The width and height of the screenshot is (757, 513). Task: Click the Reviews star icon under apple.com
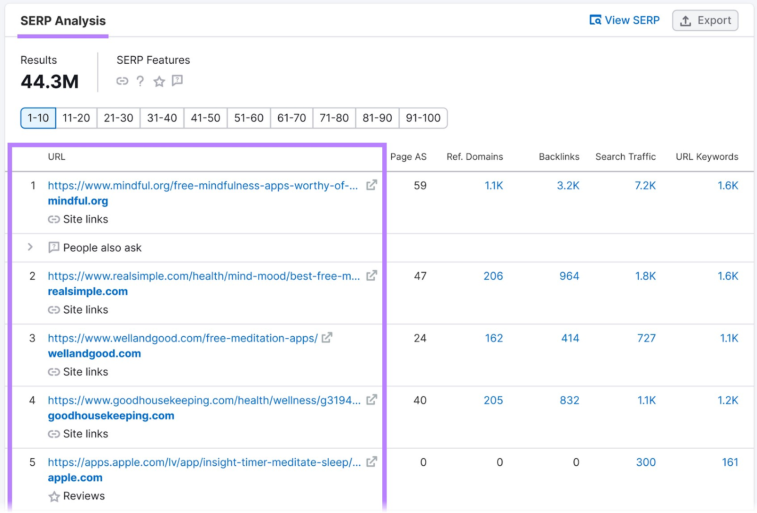[x=54, y=496]
